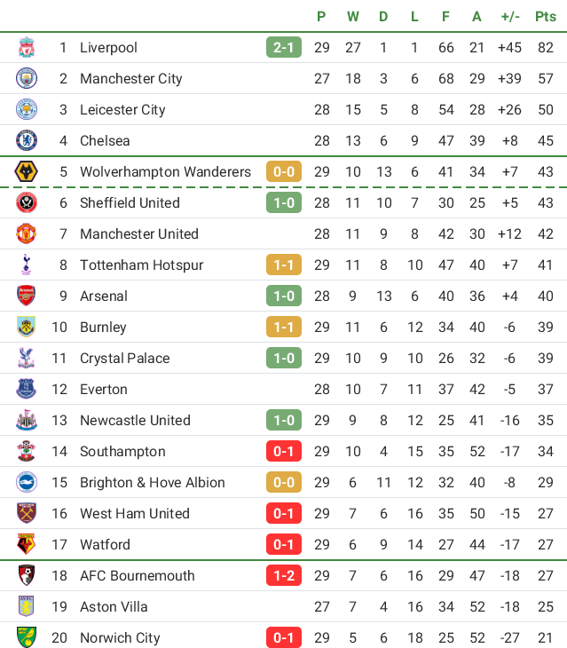567x648 pixels.
Task: Click the W wins column header
Action: coord(353,16)
